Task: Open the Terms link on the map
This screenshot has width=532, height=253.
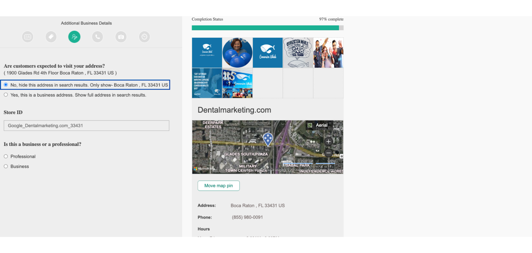Action: [x=331, y=170]
